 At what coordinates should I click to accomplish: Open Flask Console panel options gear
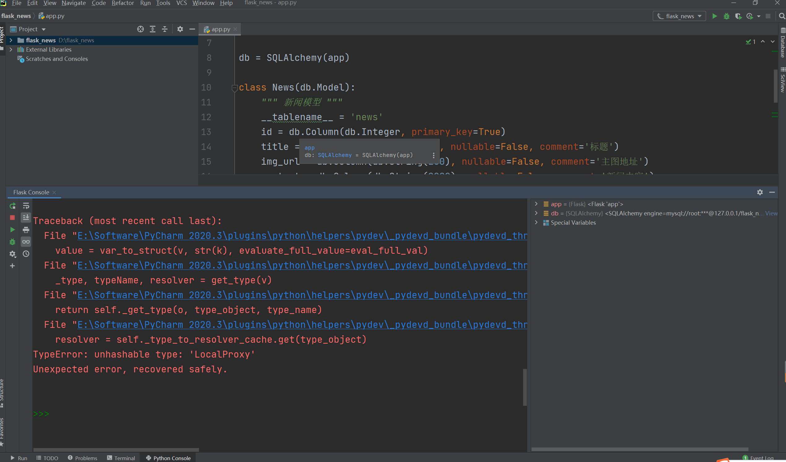pyautogui.click(x=760, y=192)
